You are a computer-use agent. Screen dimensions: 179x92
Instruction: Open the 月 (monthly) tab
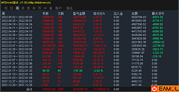click(23, 8)
